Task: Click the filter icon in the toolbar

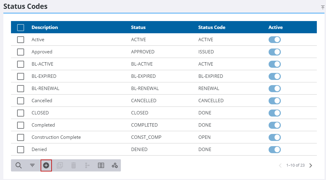Action: pyautogui.click(x=32, y=165)
